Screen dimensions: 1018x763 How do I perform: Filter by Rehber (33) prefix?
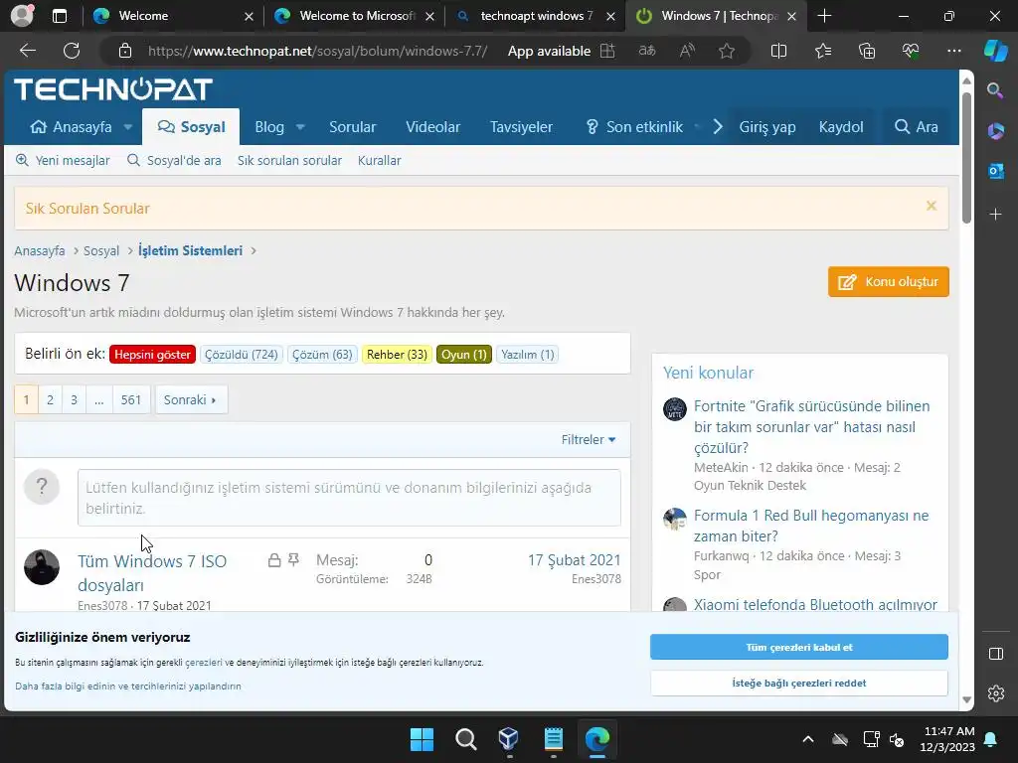[397, 355]
